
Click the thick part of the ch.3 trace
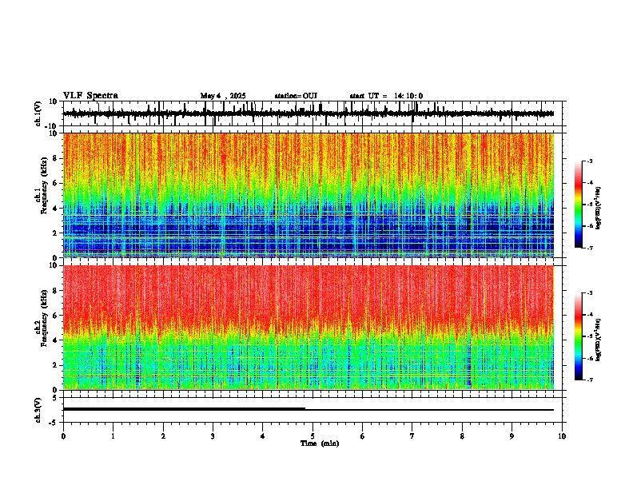click(184, 409)
